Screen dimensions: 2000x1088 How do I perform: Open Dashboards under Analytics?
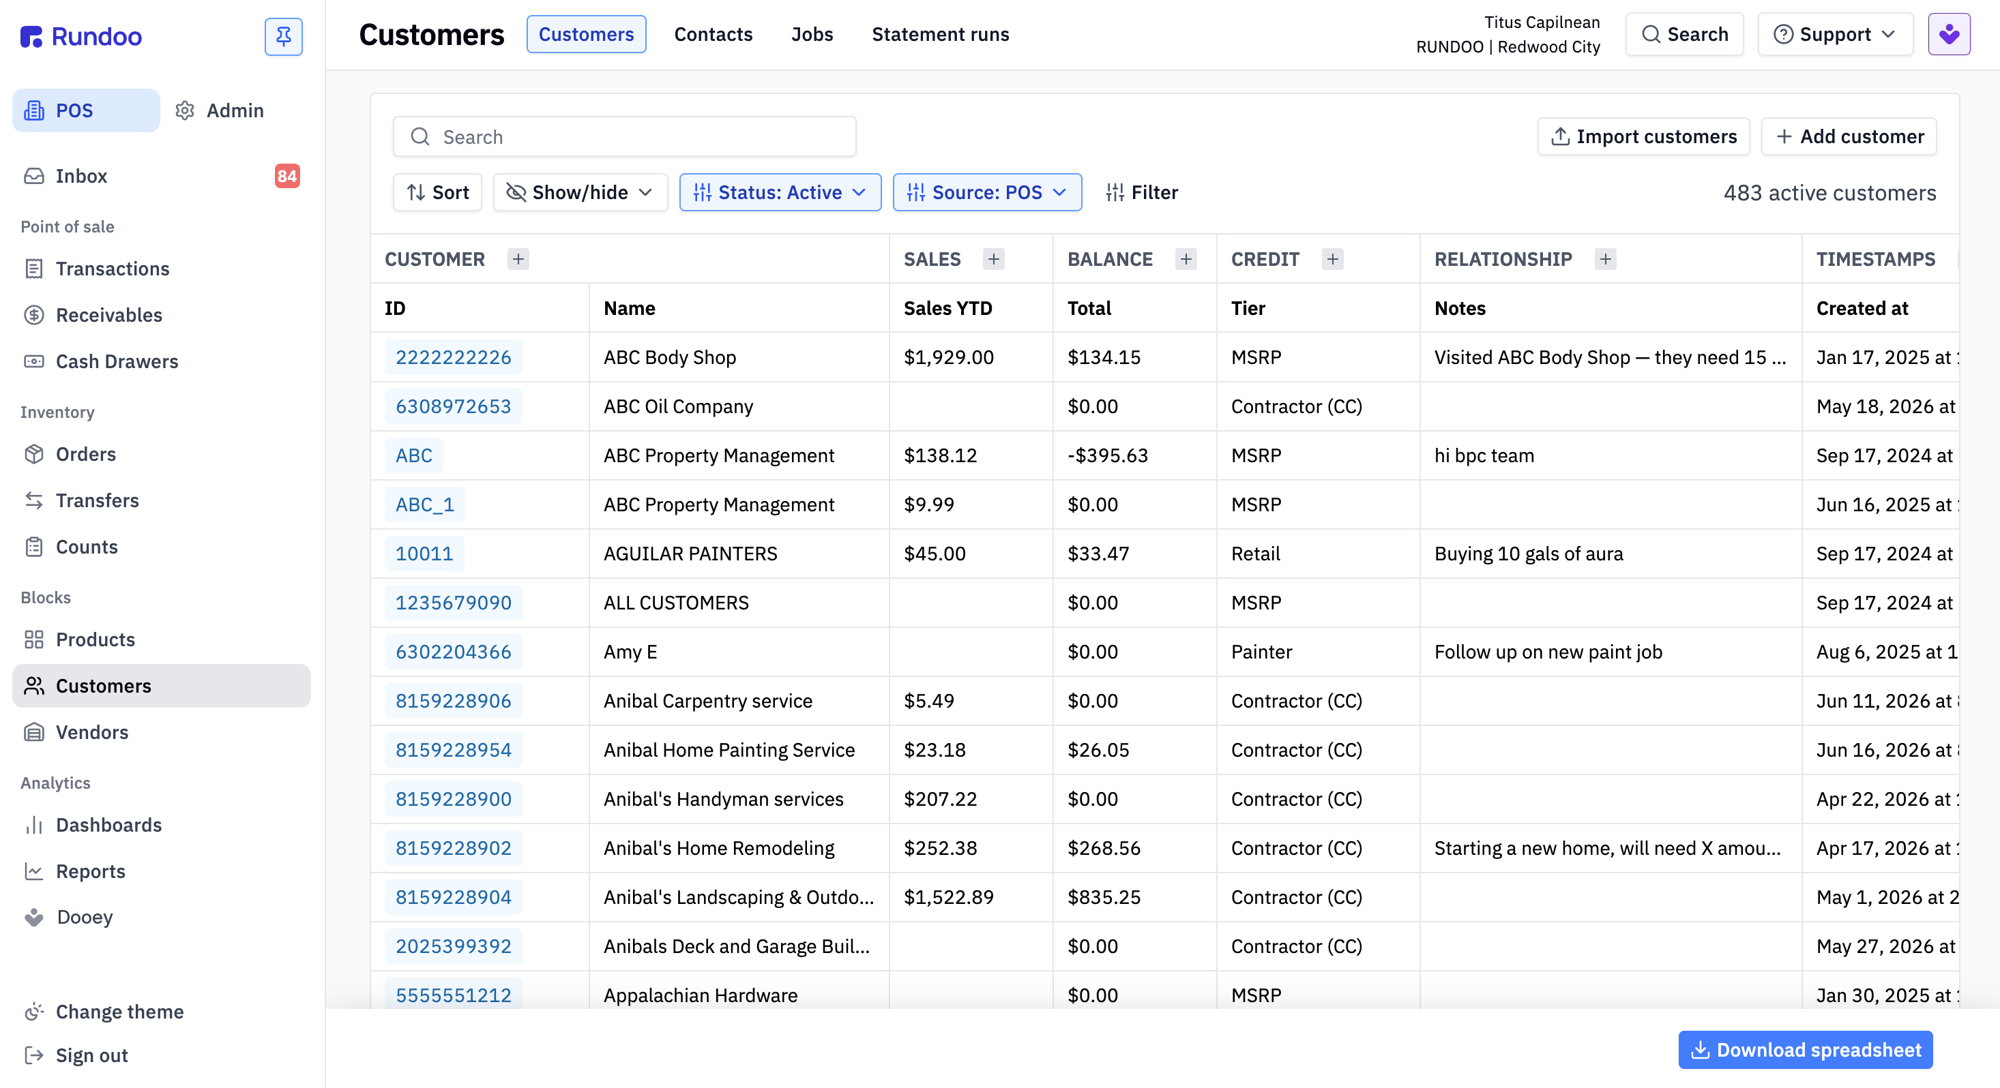(161, 825)
